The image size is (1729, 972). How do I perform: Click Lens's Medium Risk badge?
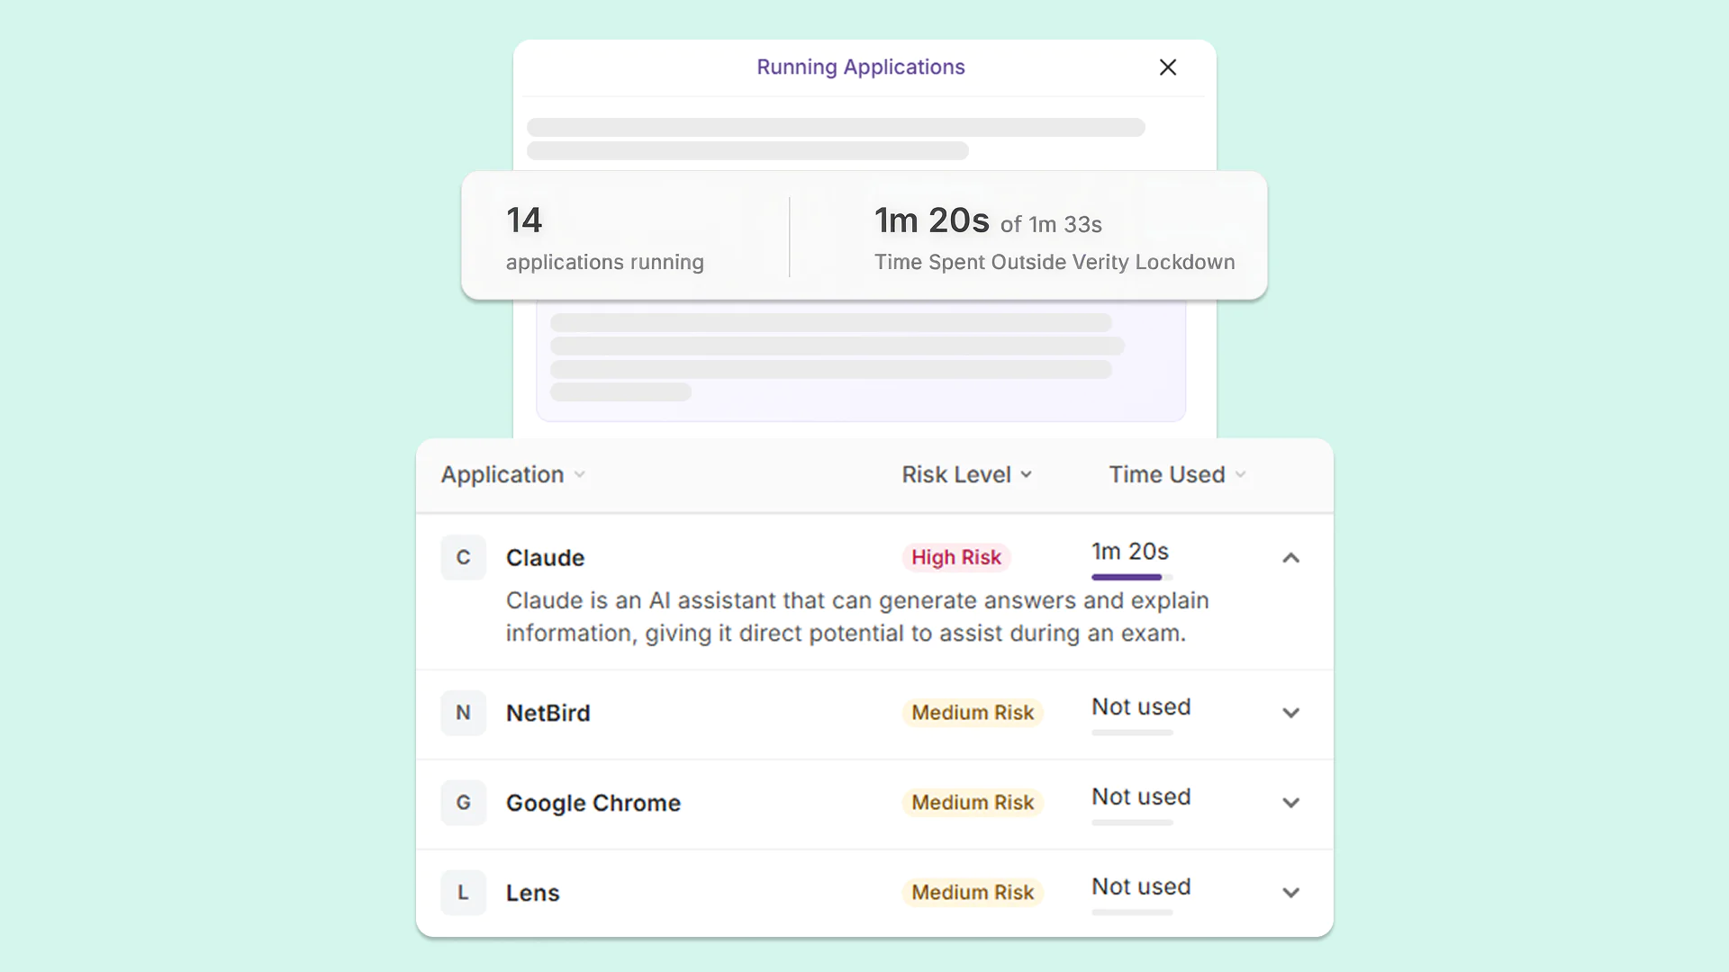pos(973,893)
